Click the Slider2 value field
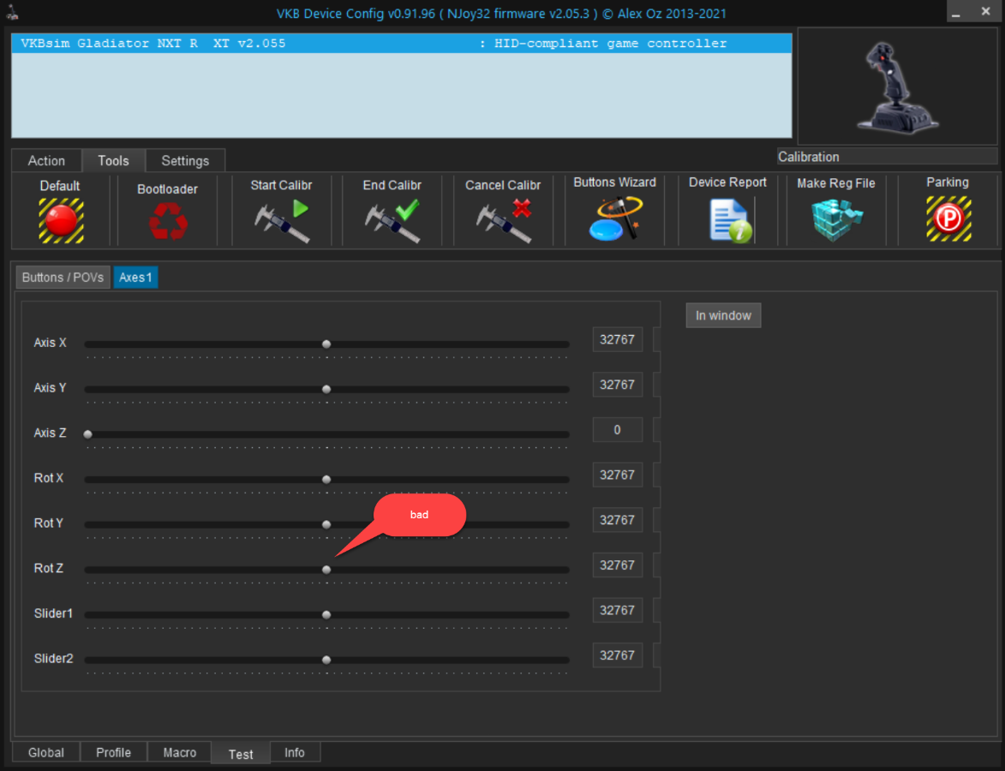 pyautogui.click(x=617, y=655)
